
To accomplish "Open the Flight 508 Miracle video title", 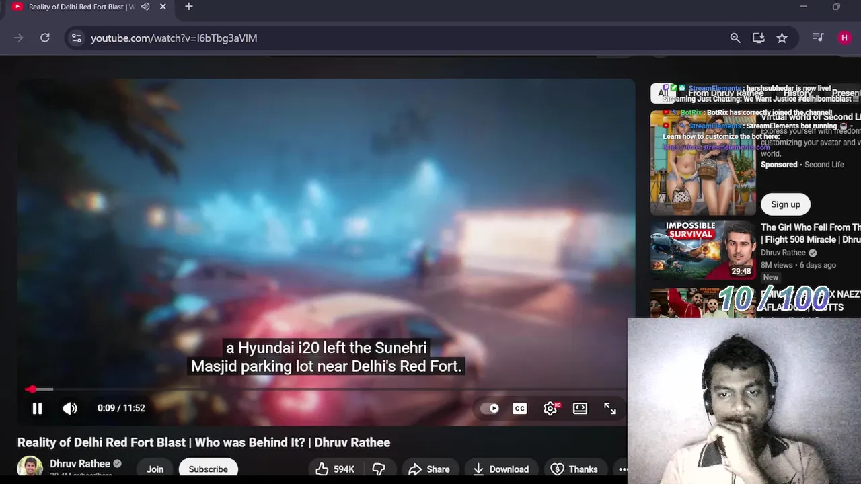I will point(811,233).
